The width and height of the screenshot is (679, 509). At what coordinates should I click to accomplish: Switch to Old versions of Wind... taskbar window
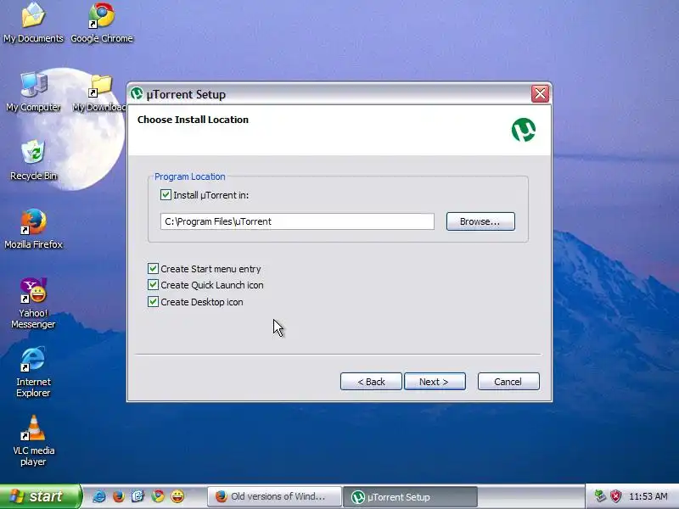pos(273,496)
